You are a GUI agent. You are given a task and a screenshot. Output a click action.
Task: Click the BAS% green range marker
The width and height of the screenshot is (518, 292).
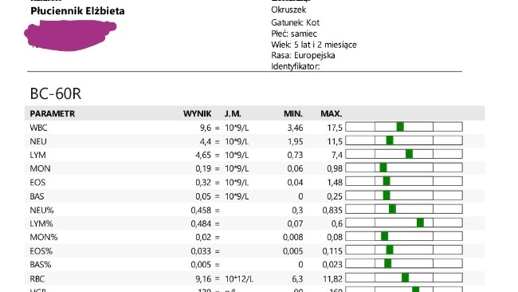click(x=388, y=264)
